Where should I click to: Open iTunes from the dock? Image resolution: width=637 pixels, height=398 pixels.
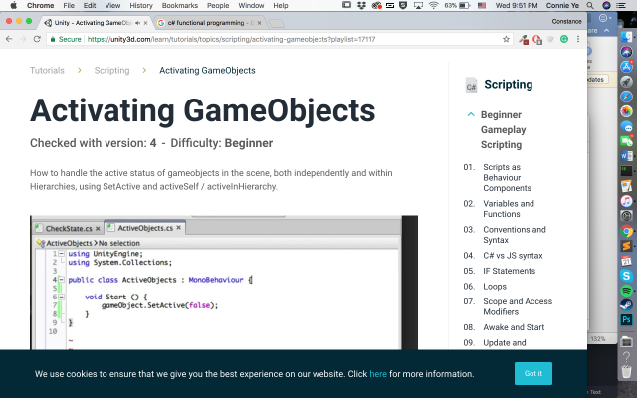[x=626, y=201]
